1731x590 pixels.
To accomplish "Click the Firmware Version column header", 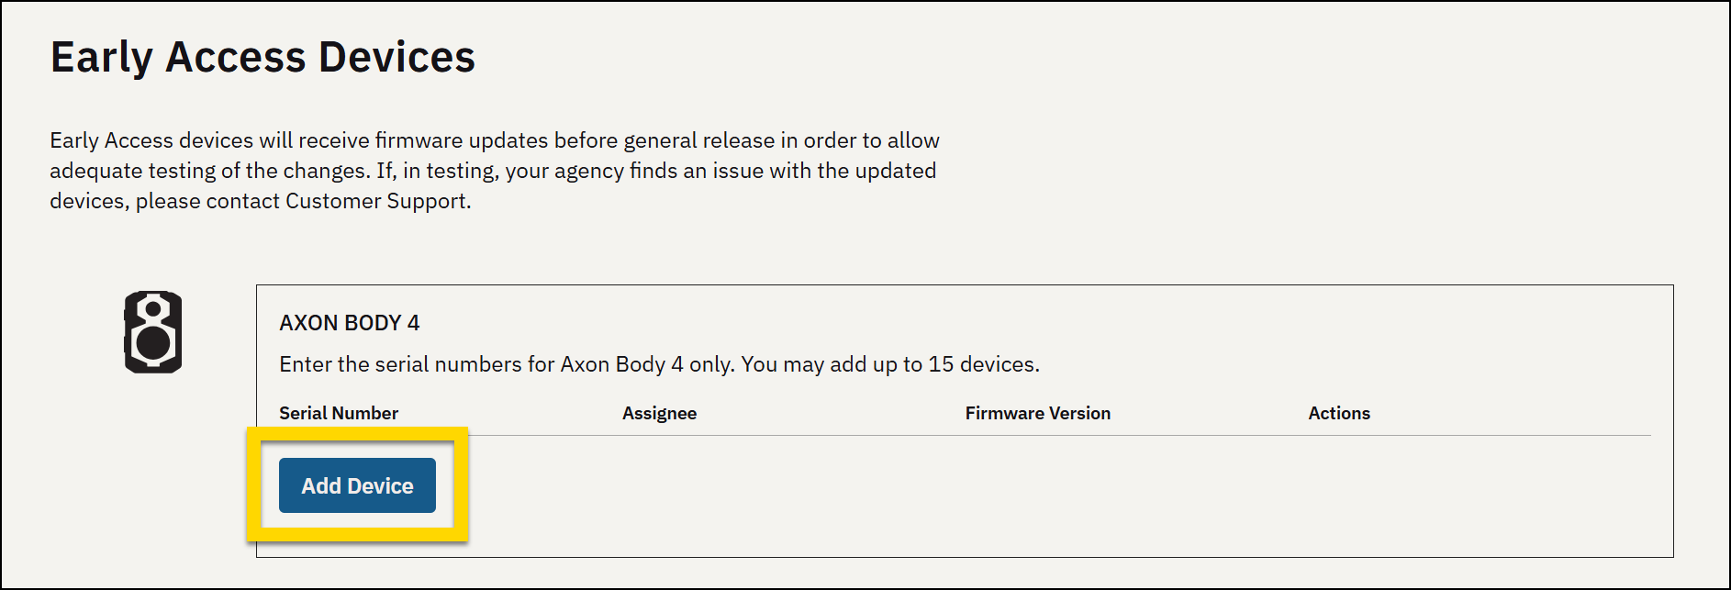I will point(1037,413).
